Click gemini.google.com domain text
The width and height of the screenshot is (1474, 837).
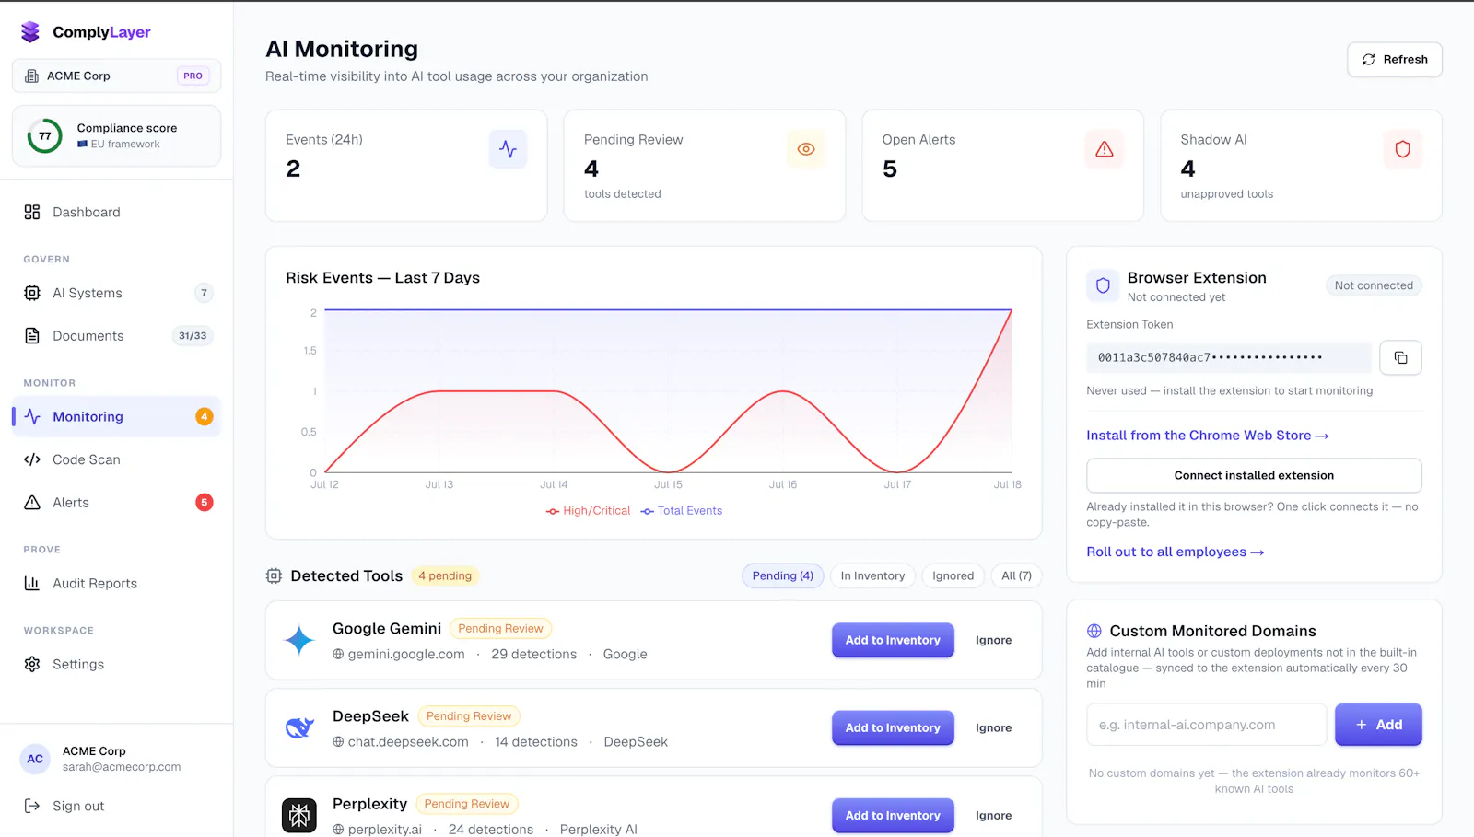(406, 655)
